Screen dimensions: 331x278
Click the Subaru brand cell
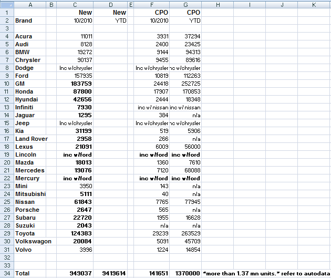30,218
